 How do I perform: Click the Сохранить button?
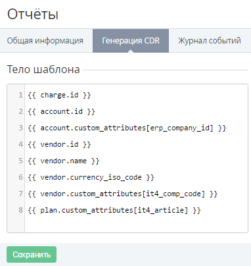[32, 255]
